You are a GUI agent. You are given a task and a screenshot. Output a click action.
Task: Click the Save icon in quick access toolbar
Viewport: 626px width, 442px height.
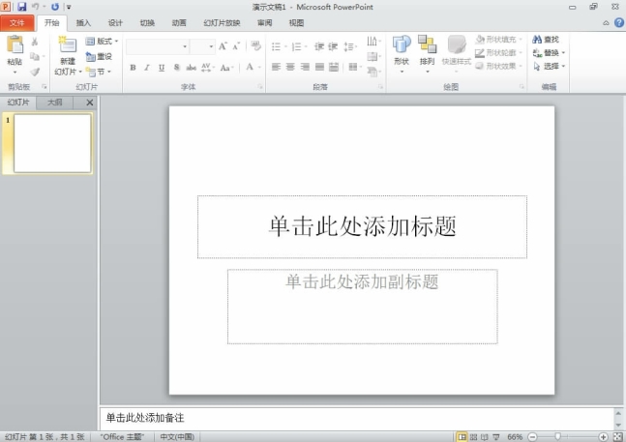(21, 7)
